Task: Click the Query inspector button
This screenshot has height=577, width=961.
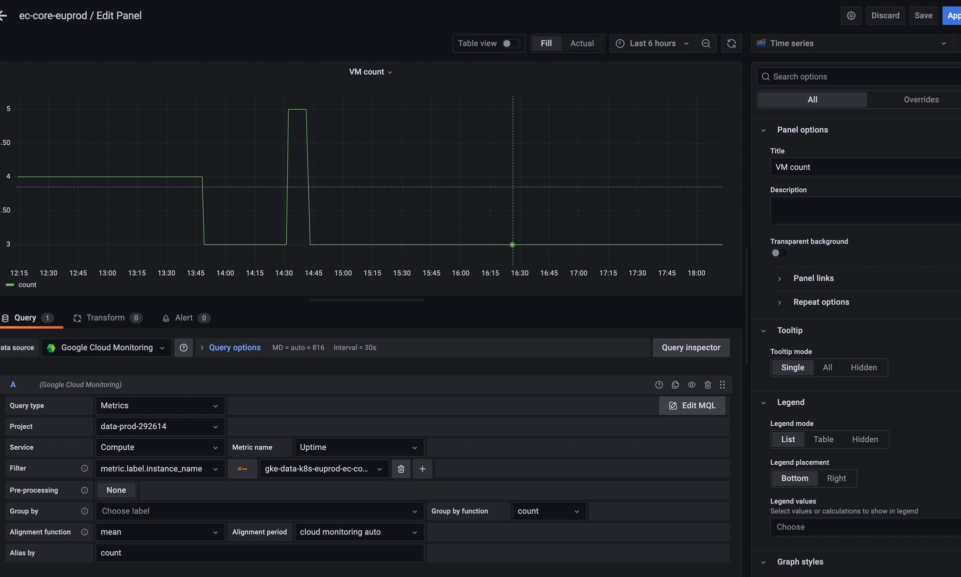Action: coord(691,348)
